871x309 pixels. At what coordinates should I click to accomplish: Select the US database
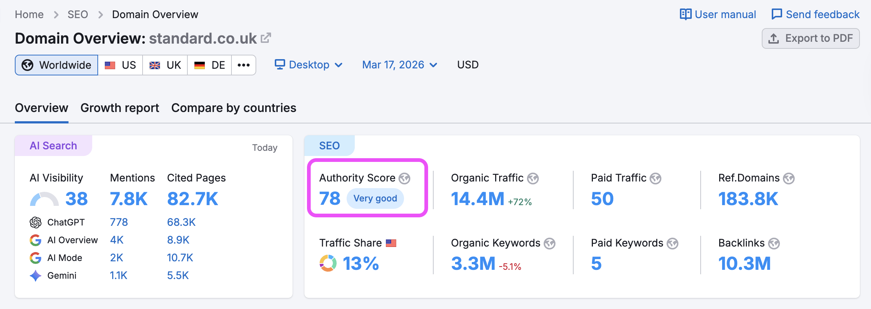coord(120,65)
